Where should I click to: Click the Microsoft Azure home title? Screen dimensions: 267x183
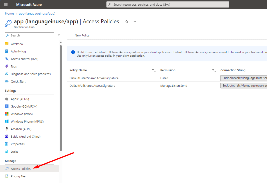29,5
